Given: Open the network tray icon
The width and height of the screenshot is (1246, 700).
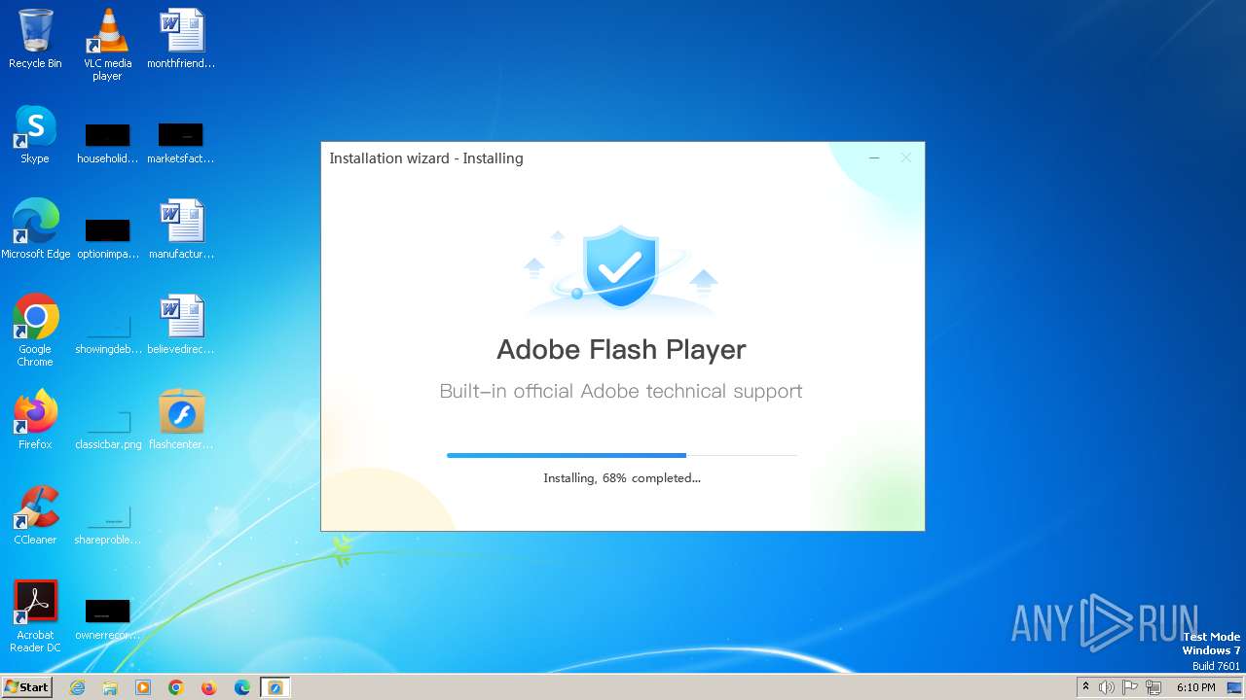Looking at the screenshot, I should pyautogui.click(x=1154, y=687).
